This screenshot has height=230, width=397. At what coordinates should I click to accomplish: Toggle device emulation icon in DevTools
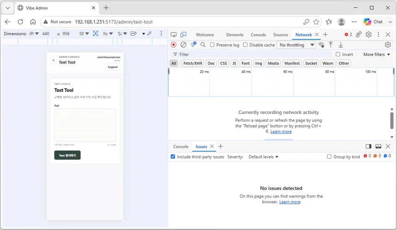(x=184, y=35)
